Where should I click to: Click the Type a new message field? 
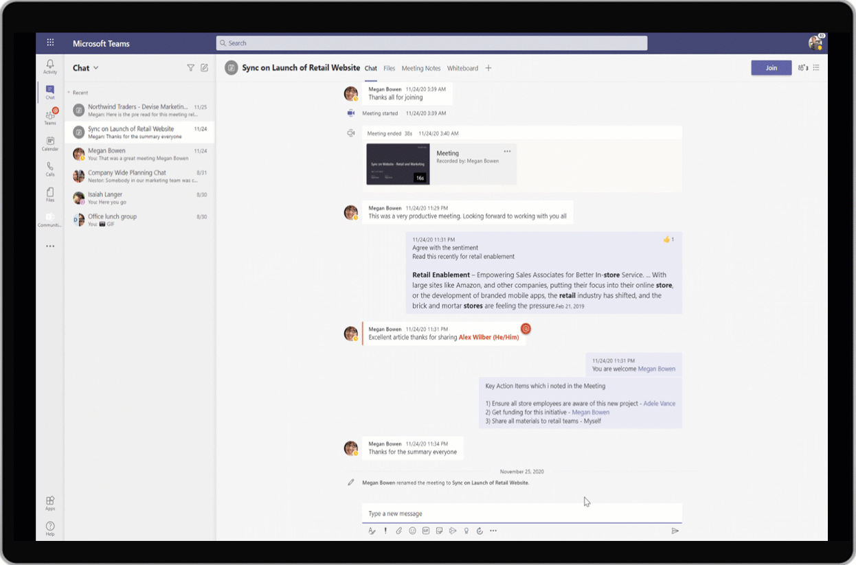click(522, 514)
